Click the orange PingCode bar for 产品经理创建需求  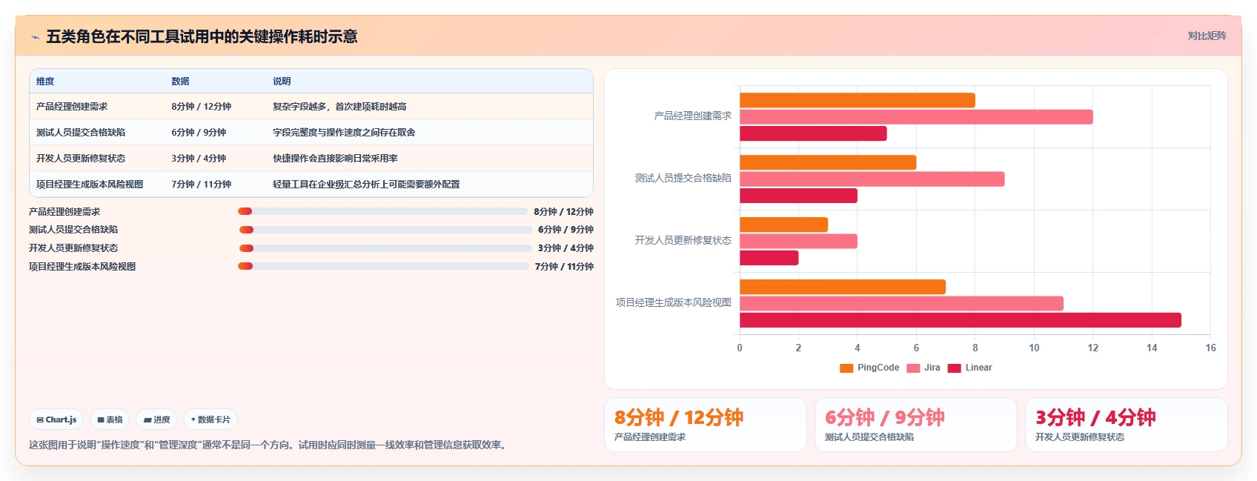pos(858,100)
